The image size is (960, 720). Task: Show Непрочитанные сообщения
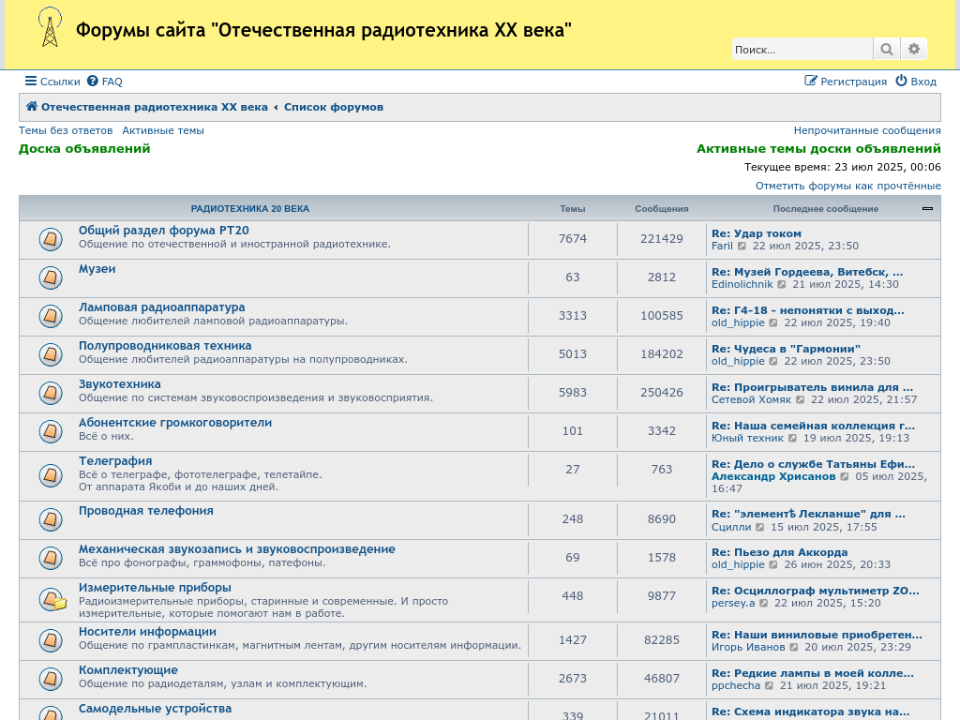pos(867,131)
